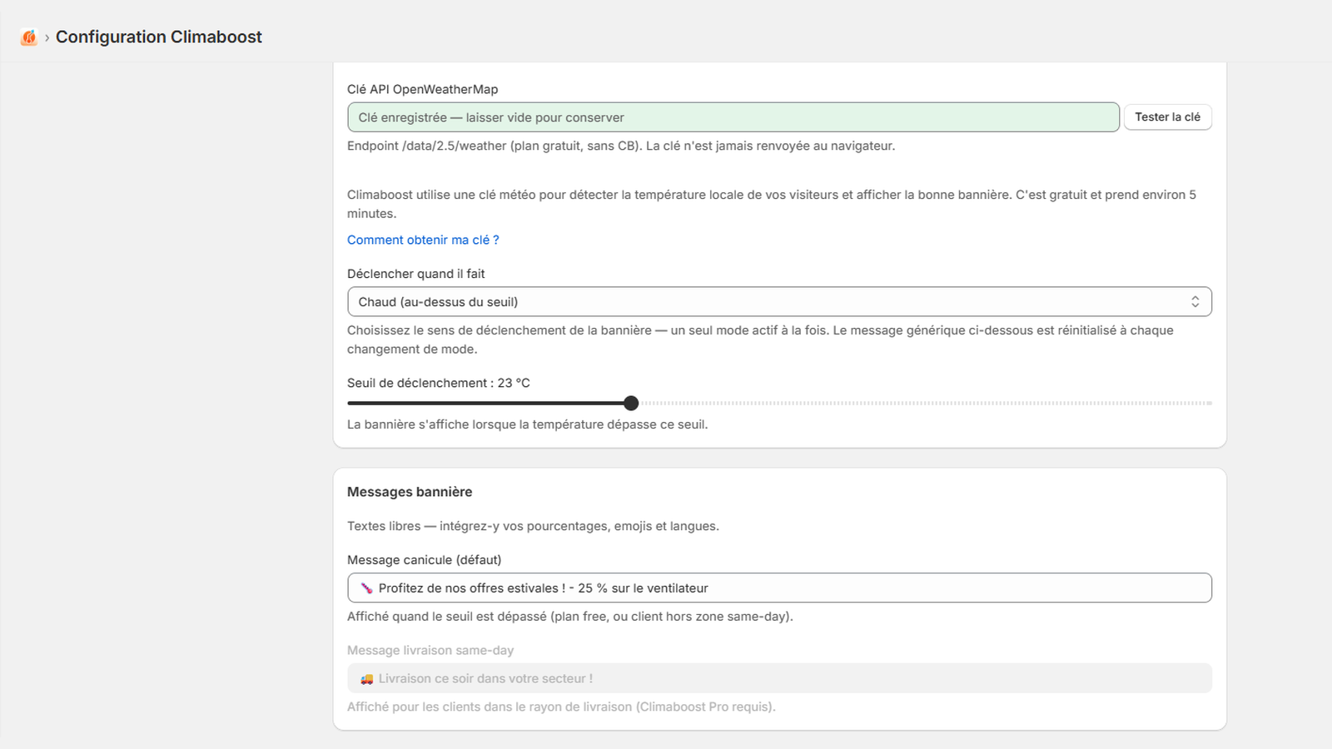This screenshot has width=1332, height=749.
Task: Click the 'Tester la clé' button
Action: (x=1167, y=117)
